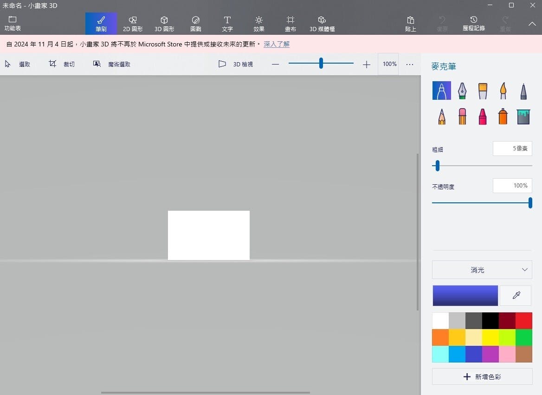Pick the purple color swatch
The width and height of the screenshot is (542, 395).
pos(490,354)
